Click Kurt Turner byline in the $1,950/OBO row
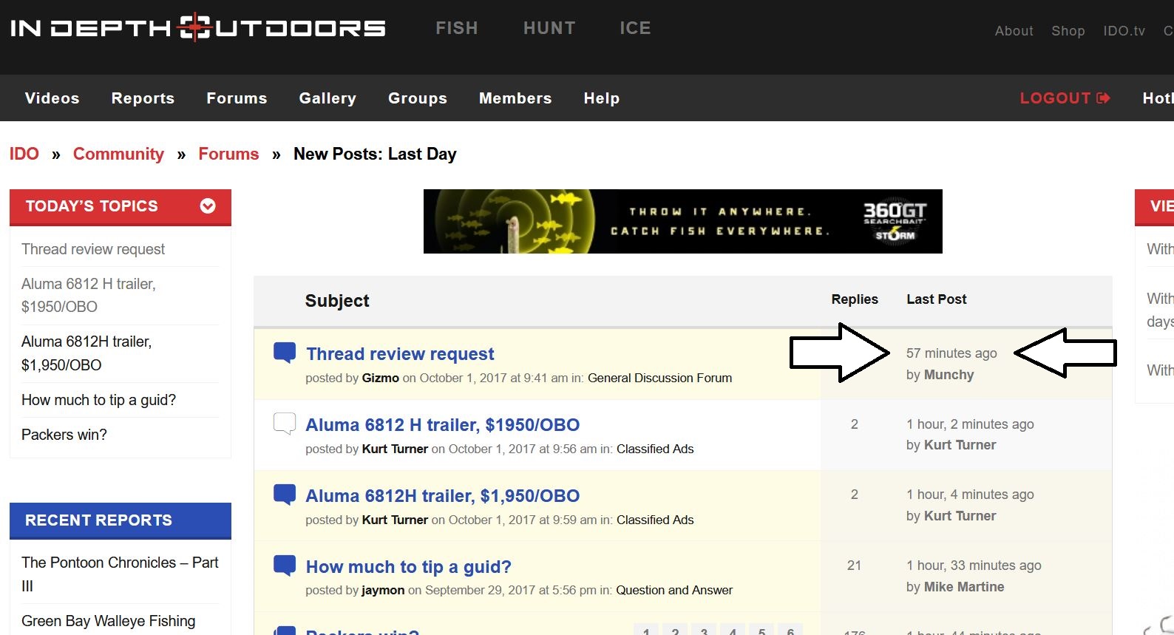The height and width of the screenshot is (635, 1174). coord(395,520)
